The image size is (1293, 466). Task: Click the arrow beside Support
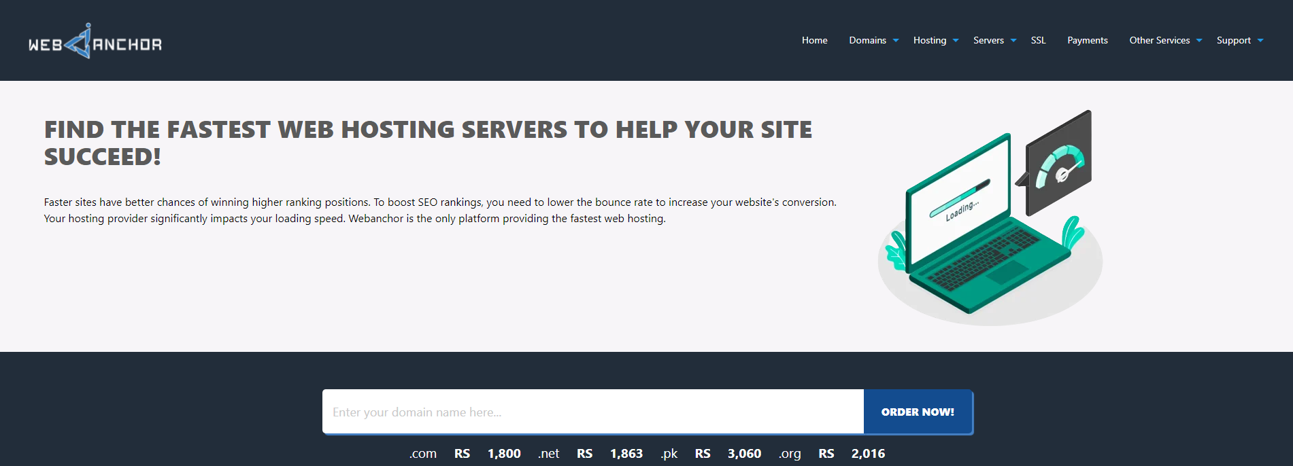tap(1260, 41)
